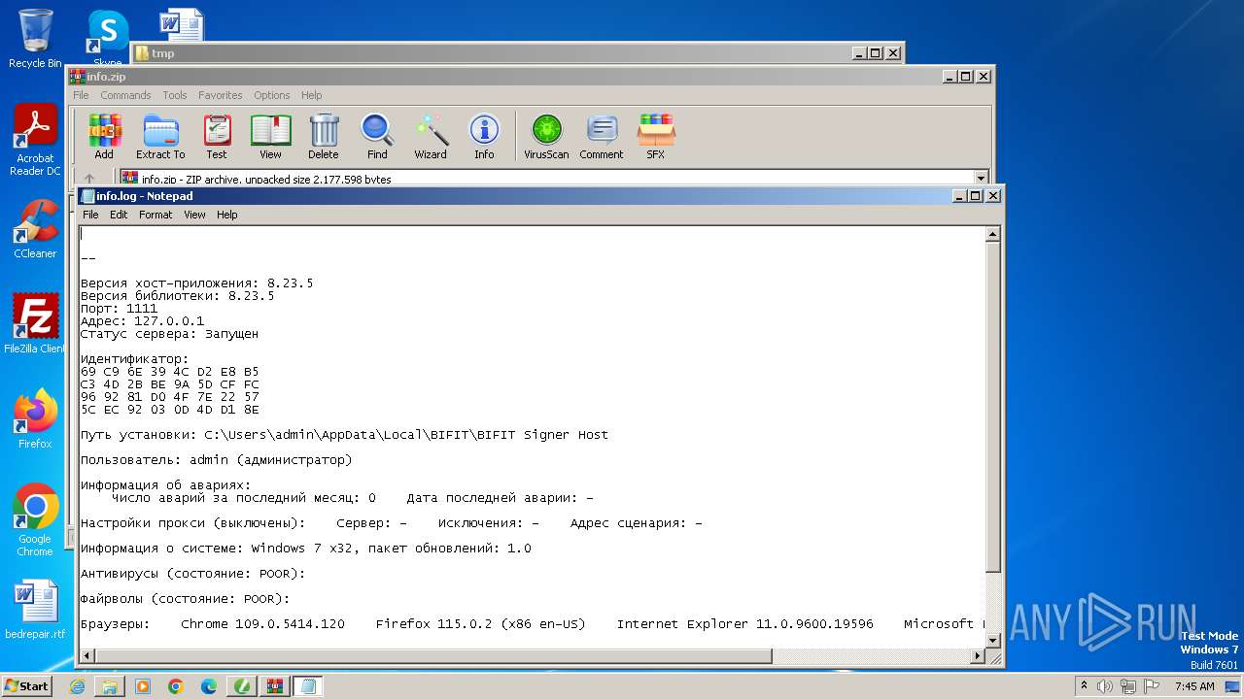The width and height of the screenshot is (1244, 699).
Task: Click the Notepad horizontal scrollbar thumb
Action: point(433,656)
